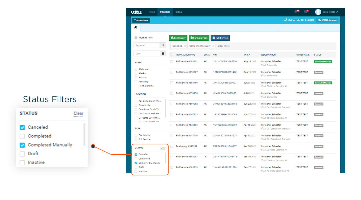Check the Fee Inquiry type filter
Image resolution: width=361 pixels, height=200 pixels.
[x=136, y=135]
